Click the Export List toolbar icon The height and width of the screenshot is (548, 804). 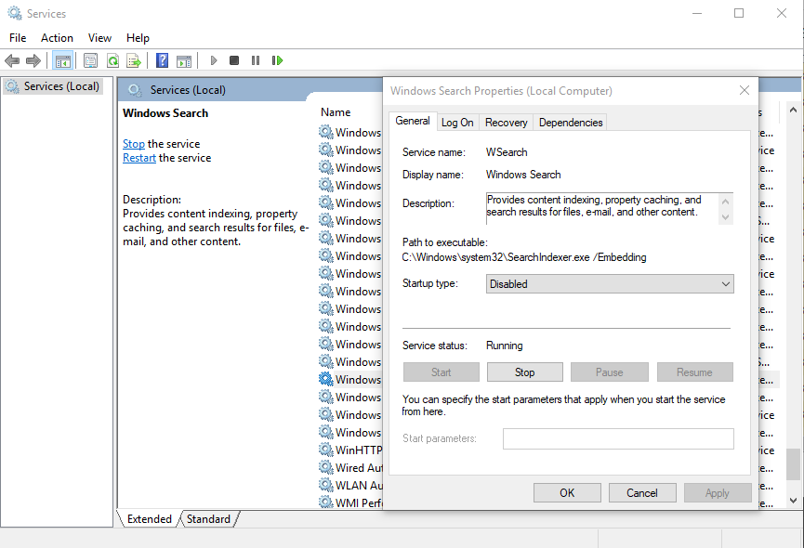[134, 60]
